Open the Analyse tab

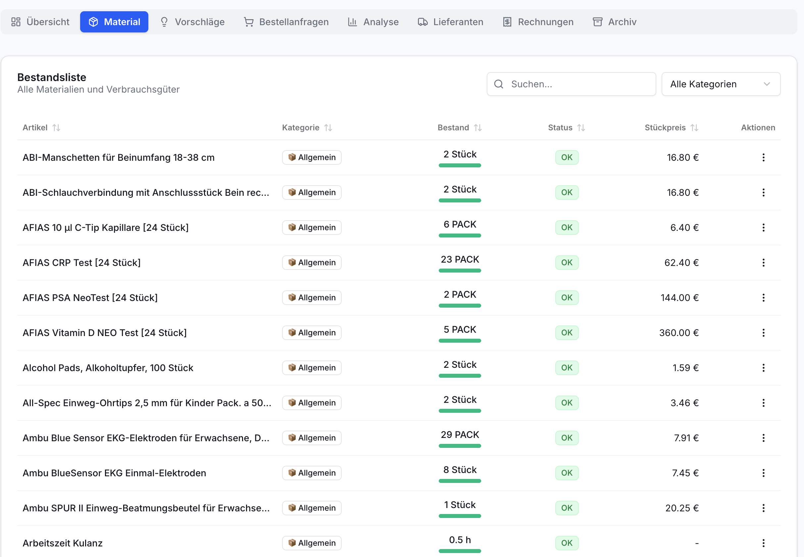[373, 22]
